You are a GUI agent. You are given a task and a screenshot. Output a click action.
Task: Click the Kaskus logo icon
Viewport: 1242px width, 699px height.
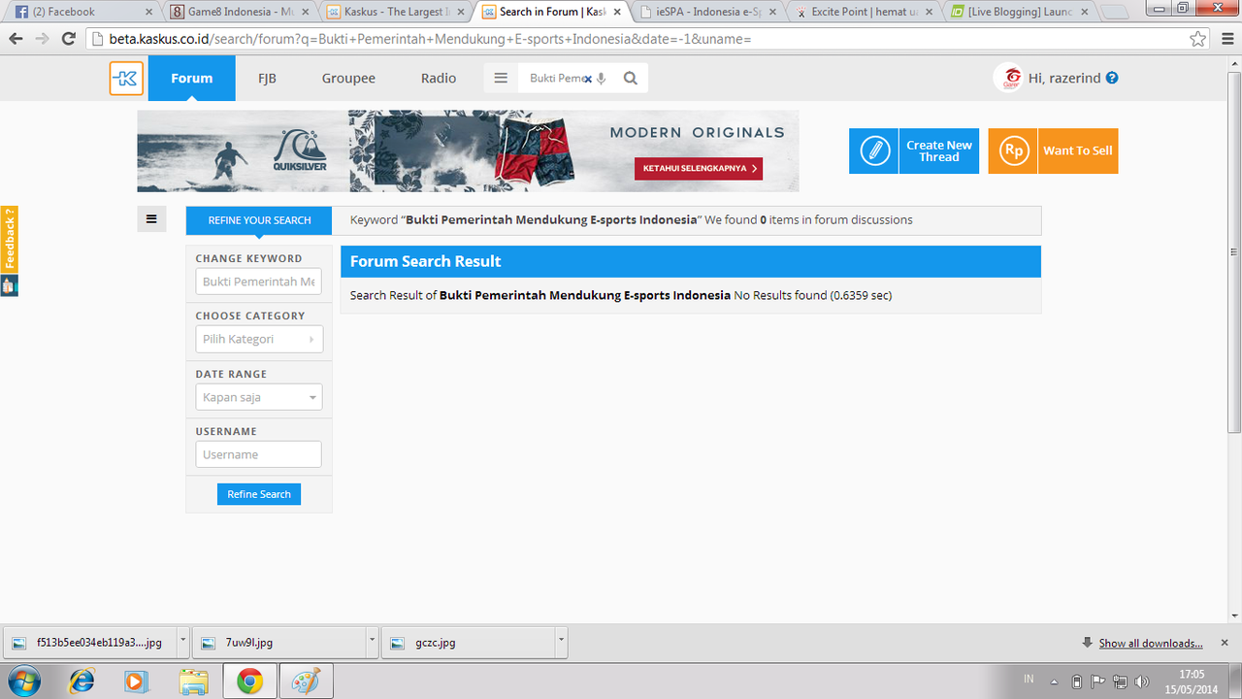tap(126, 79)
